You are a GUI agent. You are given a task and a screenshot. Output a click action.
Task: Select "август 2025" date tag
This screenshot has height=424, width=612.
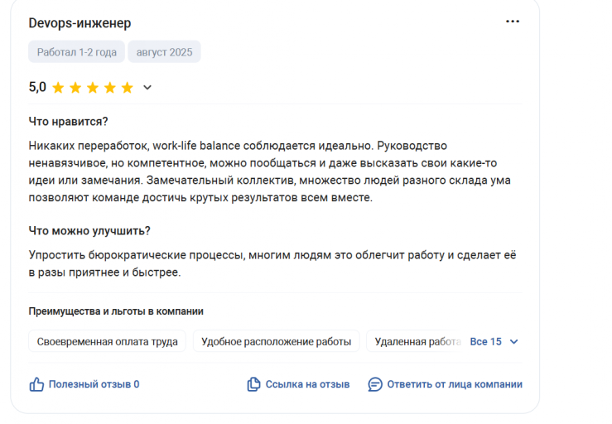[164, 51]
